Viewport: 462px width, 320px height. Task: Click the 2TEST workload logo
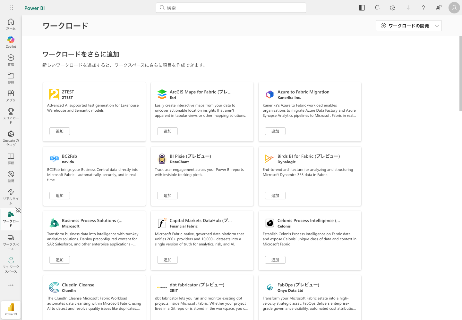click(x=54, y=94)
